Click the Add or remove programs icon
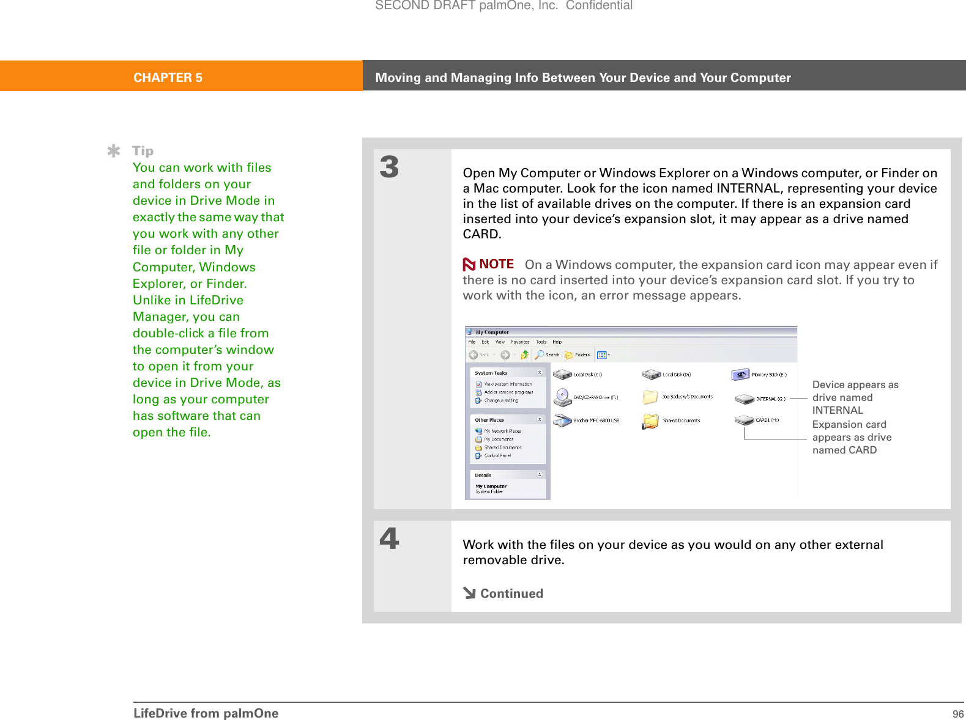 pos(479,392)
